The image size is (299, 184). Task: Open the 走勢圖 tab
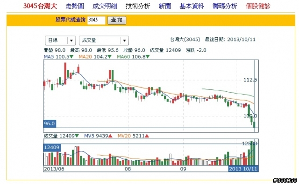75,6
